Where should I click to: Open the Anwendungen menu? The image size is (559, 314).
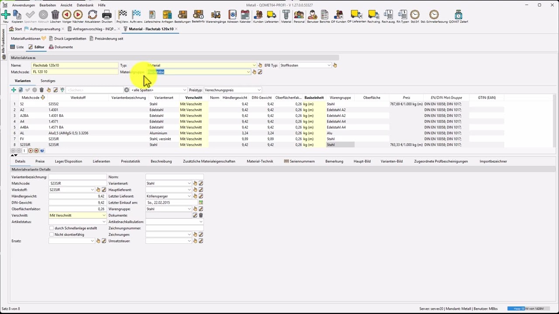(24, 5)
